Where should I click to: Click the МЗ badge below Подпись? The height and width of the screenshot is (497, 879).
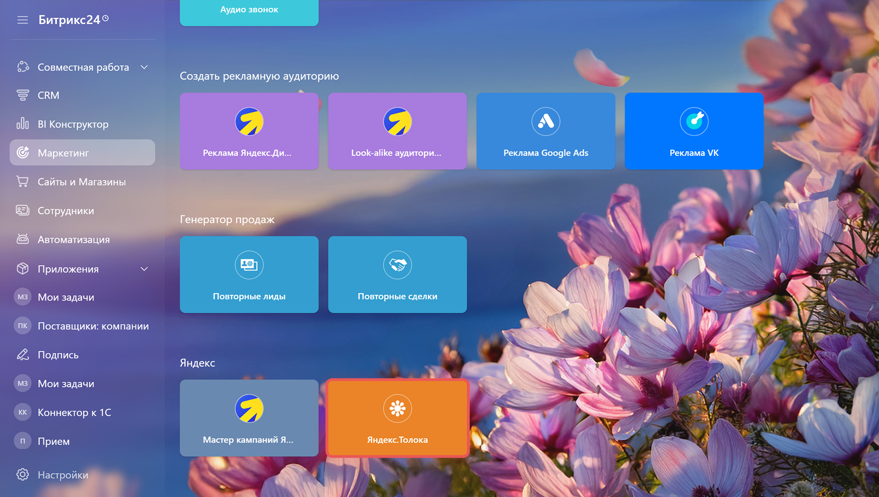coord(22,384)
